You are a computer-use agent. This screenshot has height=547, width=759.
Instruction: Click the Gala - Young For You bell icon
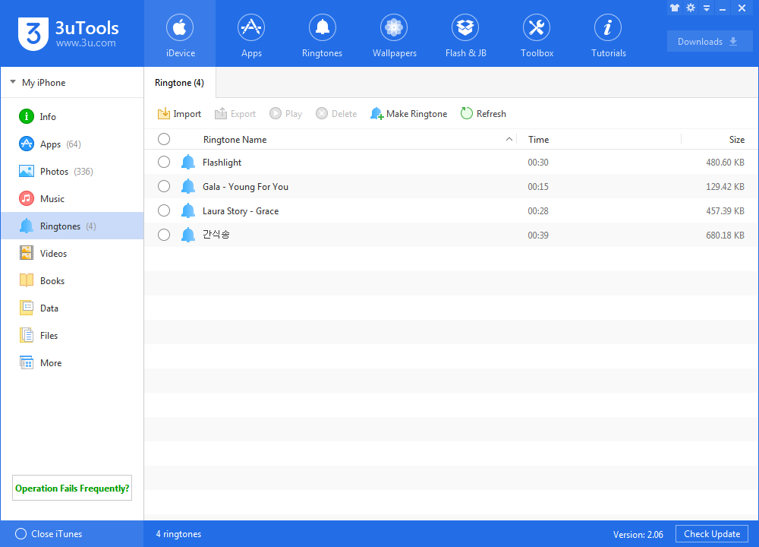(187, 186)
